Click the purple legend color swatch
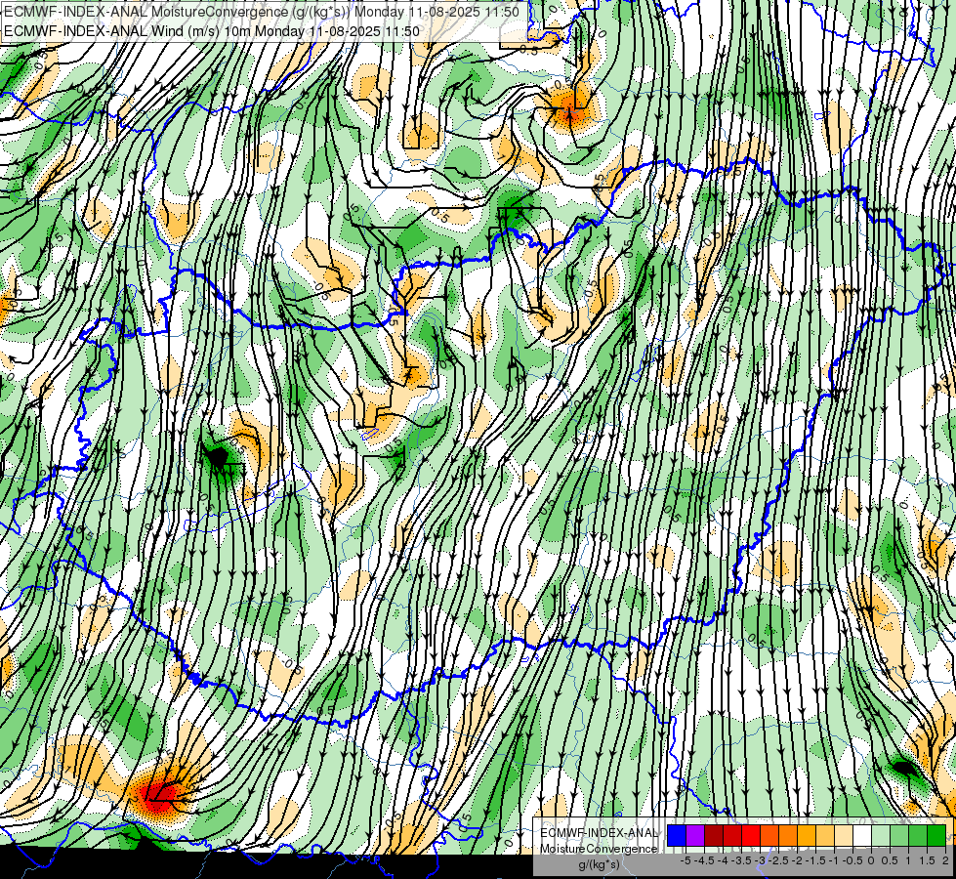The height and width of the screenshot is (879, 956). [695, 836]
